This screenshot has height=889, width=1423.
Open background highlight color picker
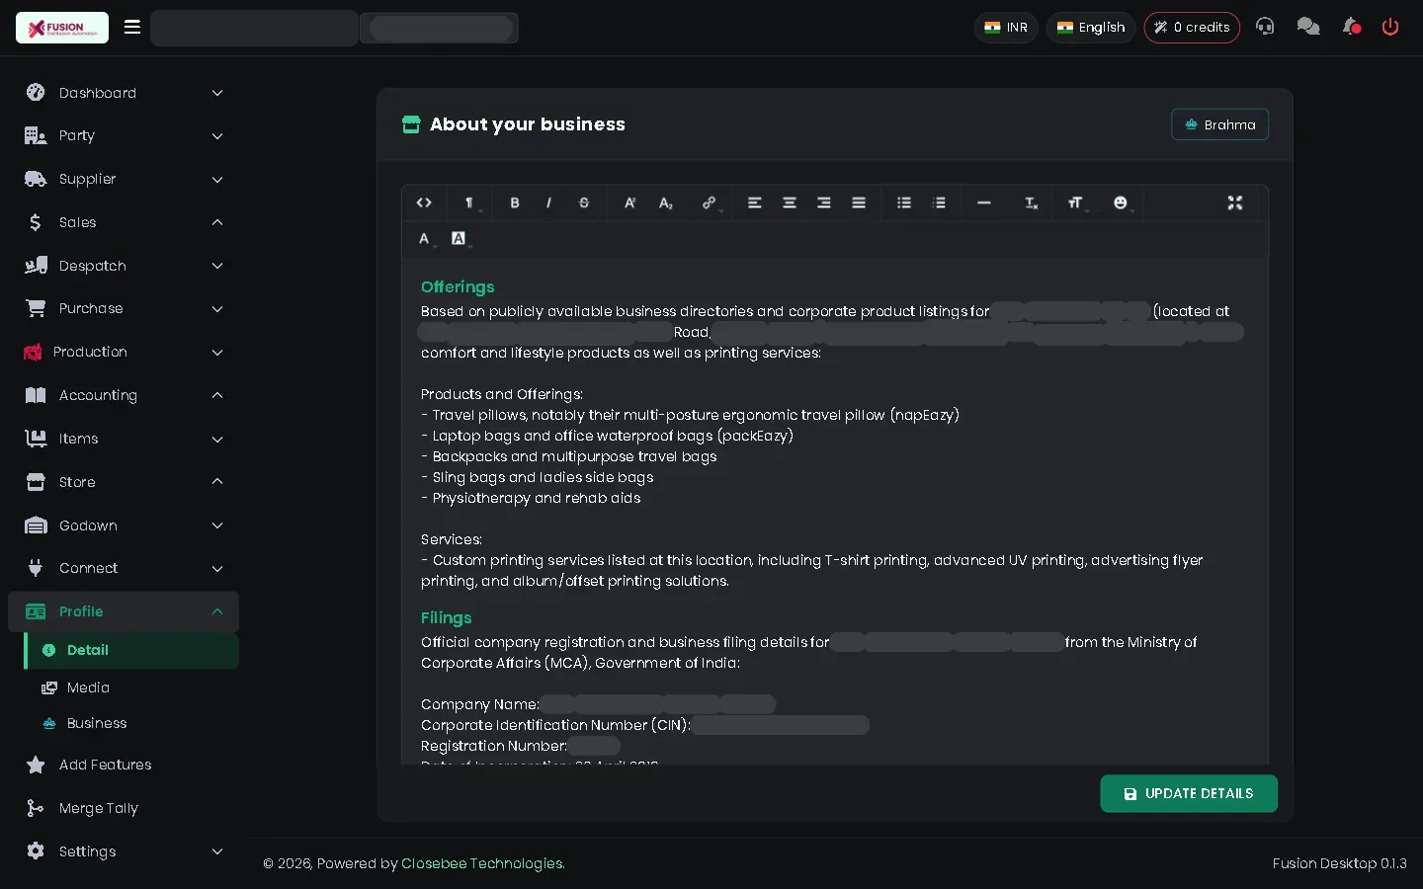click(459, 238)
